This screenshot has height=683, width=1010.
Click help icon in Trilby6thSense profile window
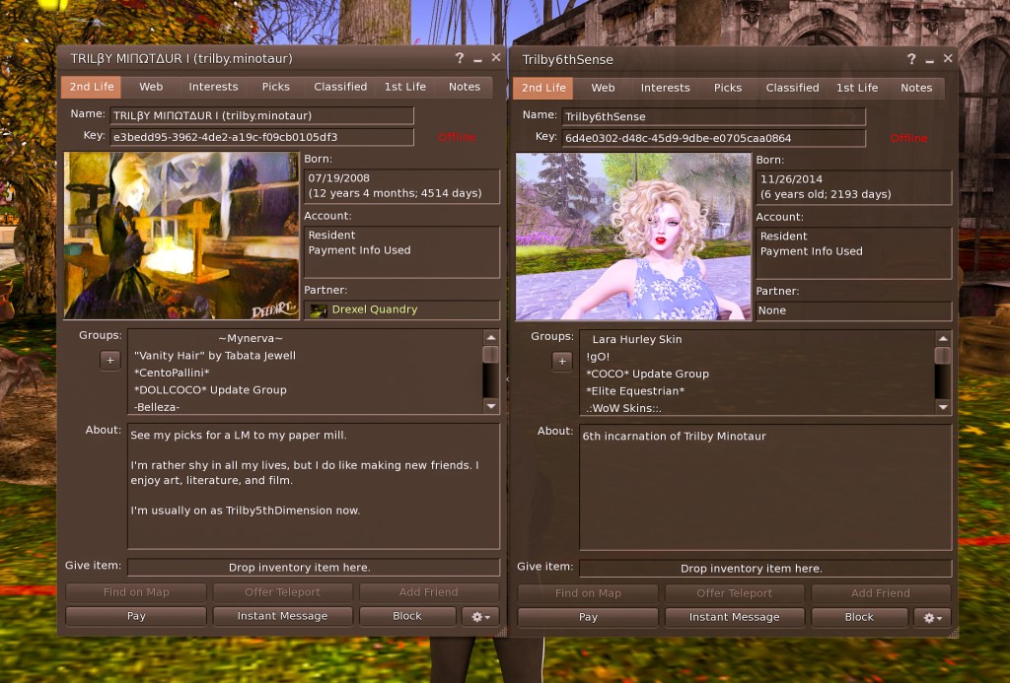click(x=911, y=59)
